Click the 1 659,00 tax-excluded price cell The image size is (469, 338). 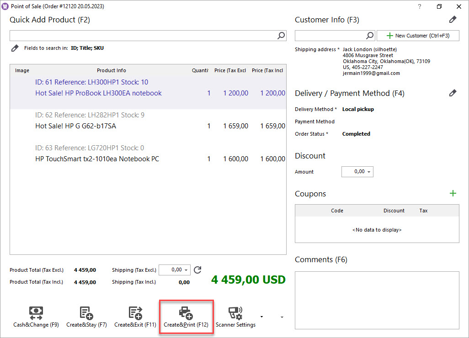(236, 126)
